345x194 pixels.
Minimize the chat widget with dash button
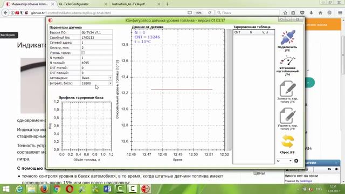[336, 163]
